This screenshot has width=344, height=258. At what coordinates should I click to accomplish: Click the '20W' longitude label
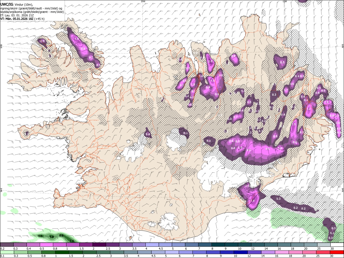[x=143, y=1]
